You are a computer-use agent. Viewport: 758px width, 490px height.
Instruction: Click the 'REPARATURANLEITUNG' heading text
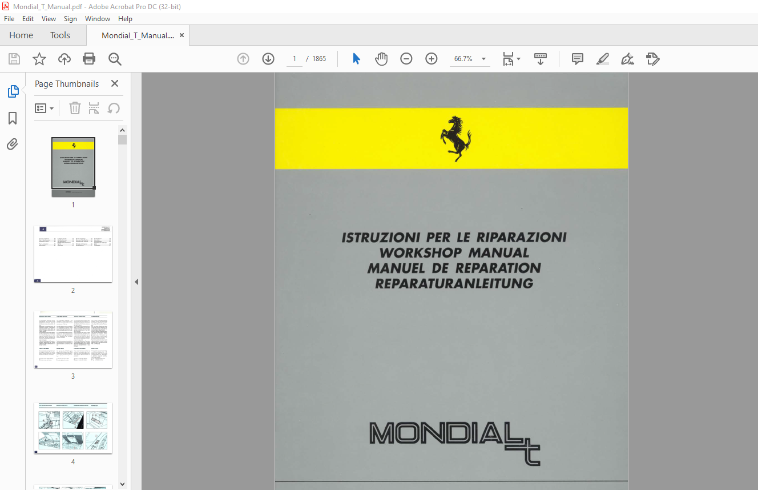pos(454,283)
